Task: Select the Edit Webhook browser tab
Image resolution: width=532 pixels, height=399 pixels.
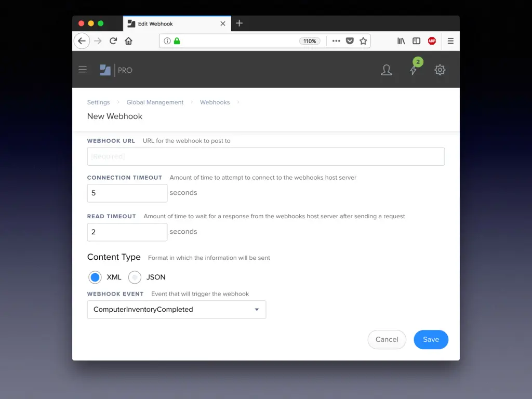Action: (177, 23)
